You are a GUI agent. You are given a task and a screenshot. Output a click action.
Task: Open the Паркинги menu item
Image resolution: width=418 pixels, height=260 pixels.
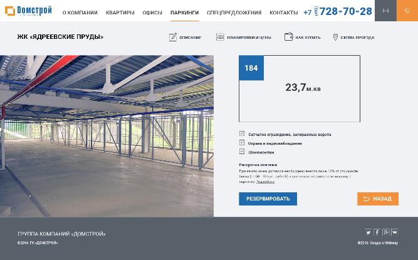184,13
